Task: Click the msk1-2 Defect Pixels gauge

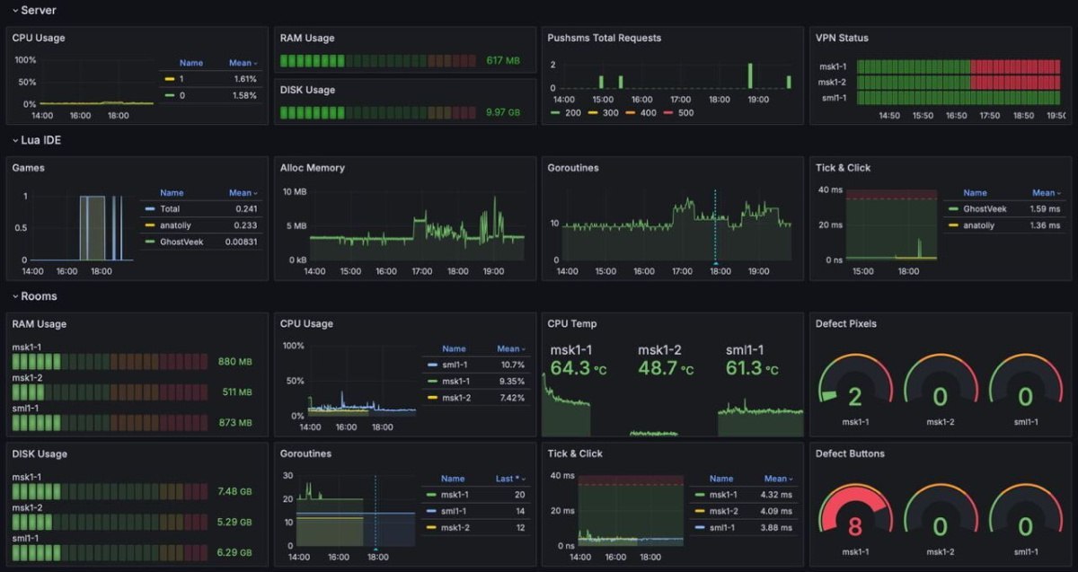Action: 940,390
